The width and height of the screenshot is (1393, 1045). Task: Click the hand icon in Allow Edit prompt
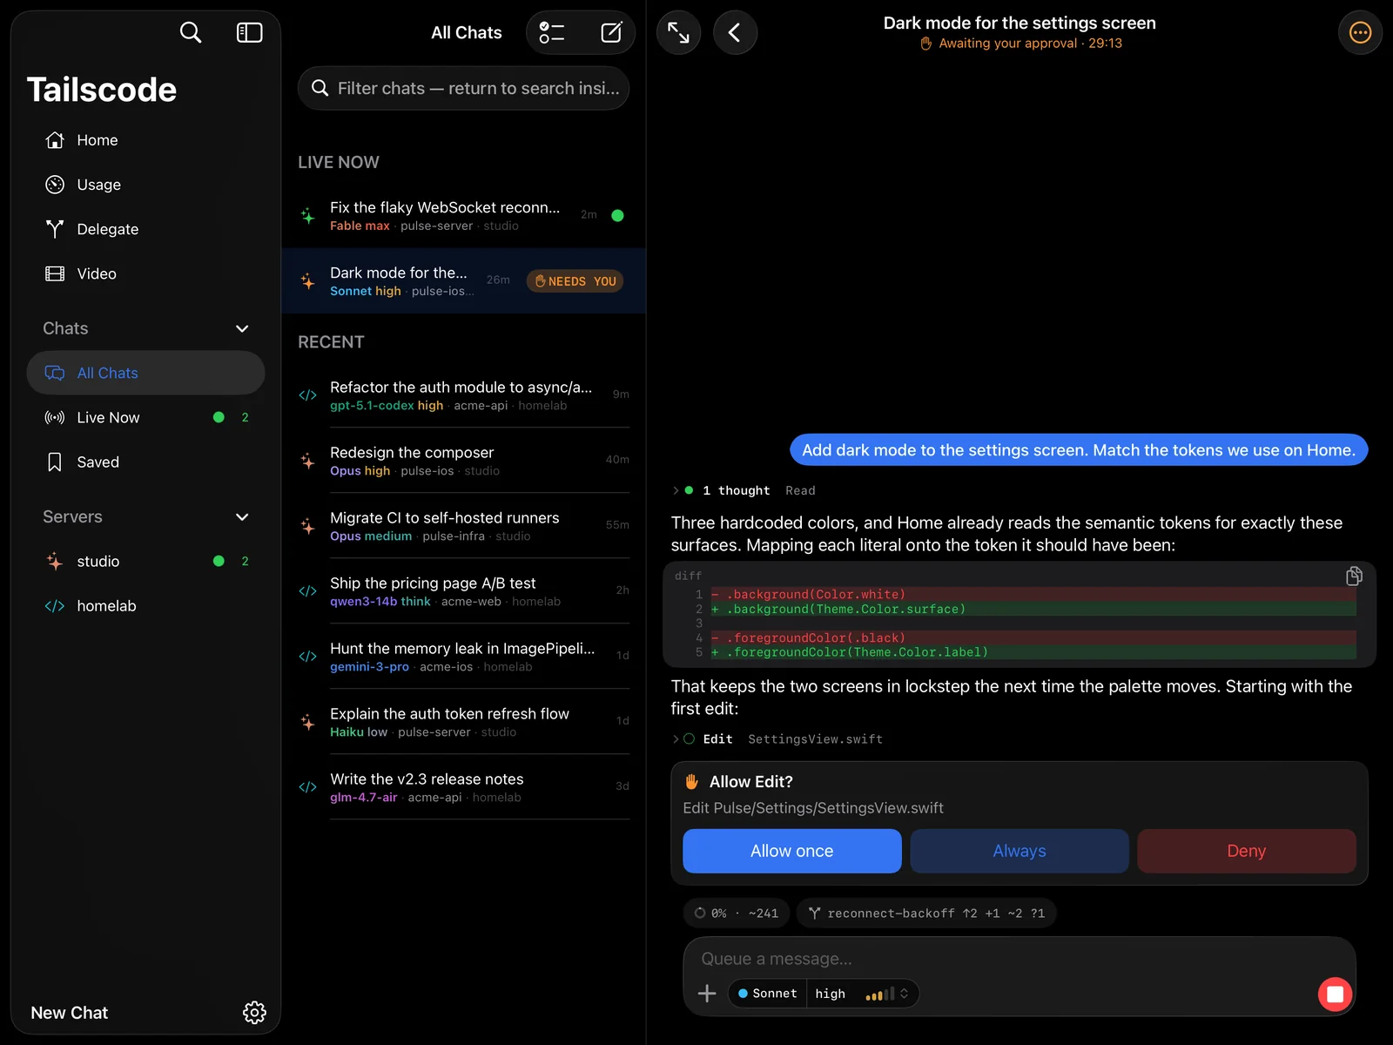pos(692,781)
